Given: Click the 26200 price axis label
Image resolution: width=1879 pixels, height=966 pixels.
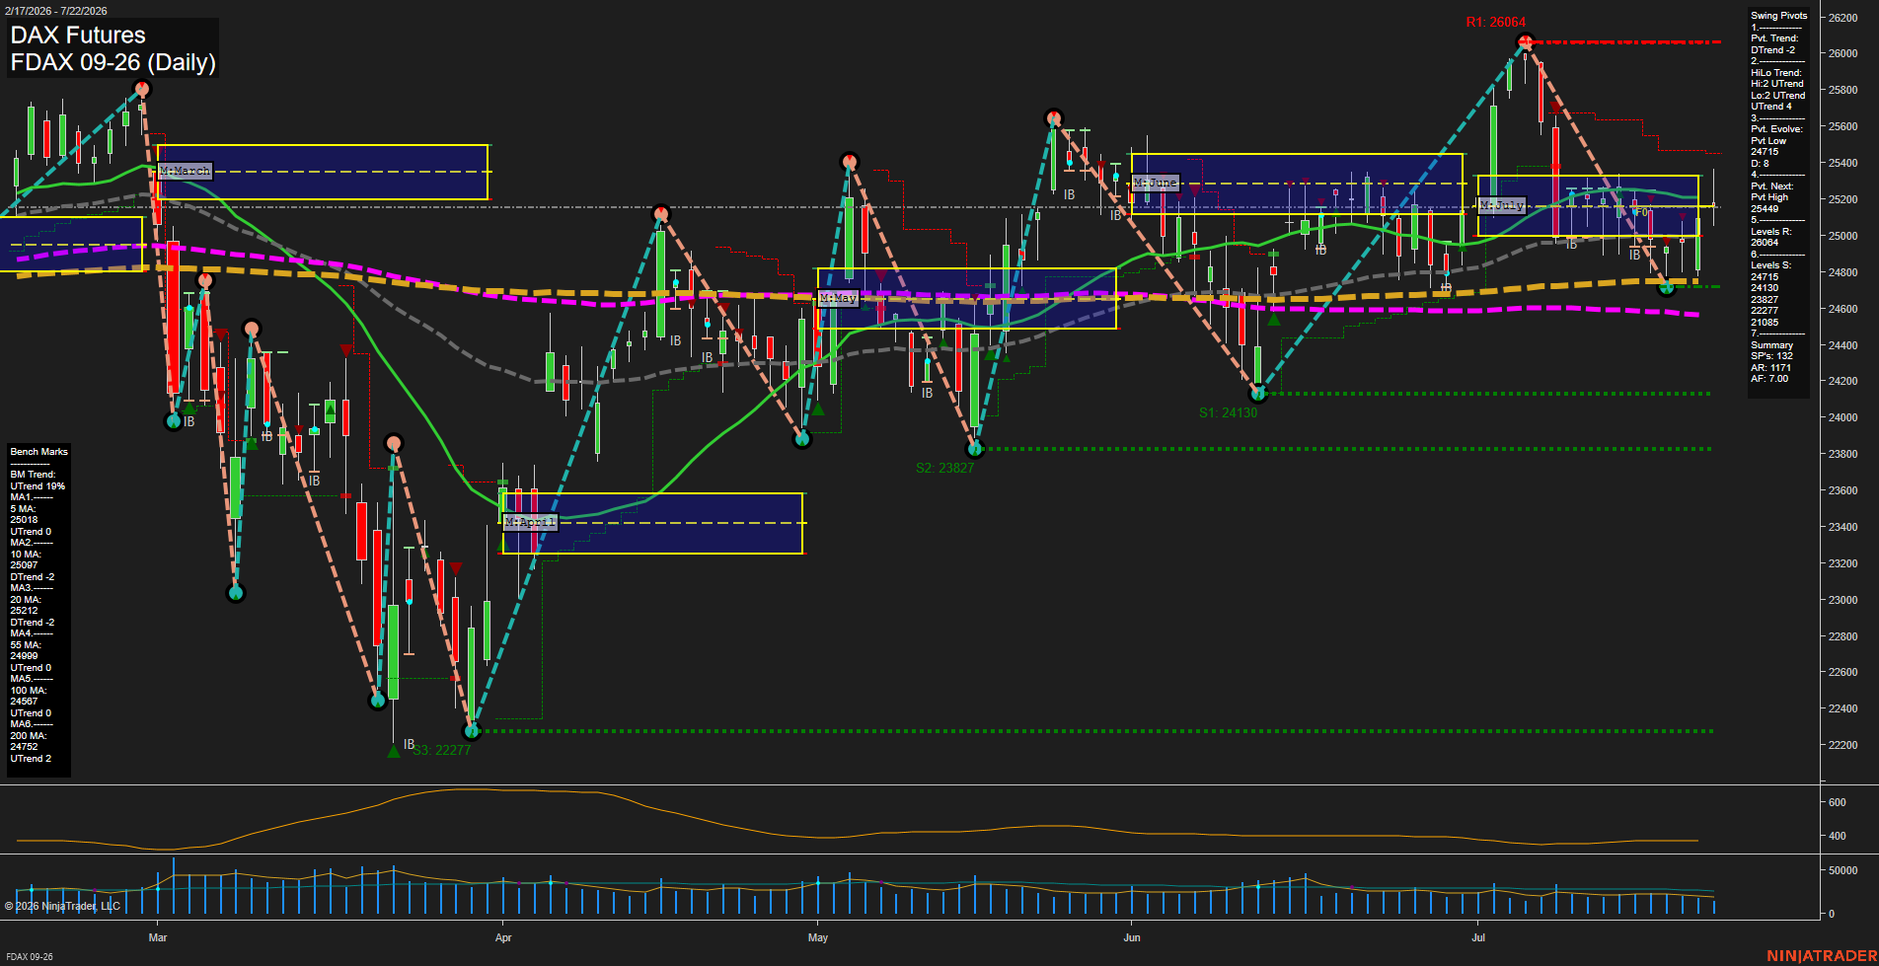Looking at the screenshot, I should [x=1842, y=18].
